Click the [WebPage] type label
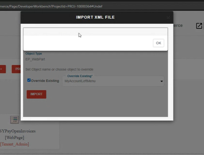Viewport: 204px width, 155px height. coord(15,137)
